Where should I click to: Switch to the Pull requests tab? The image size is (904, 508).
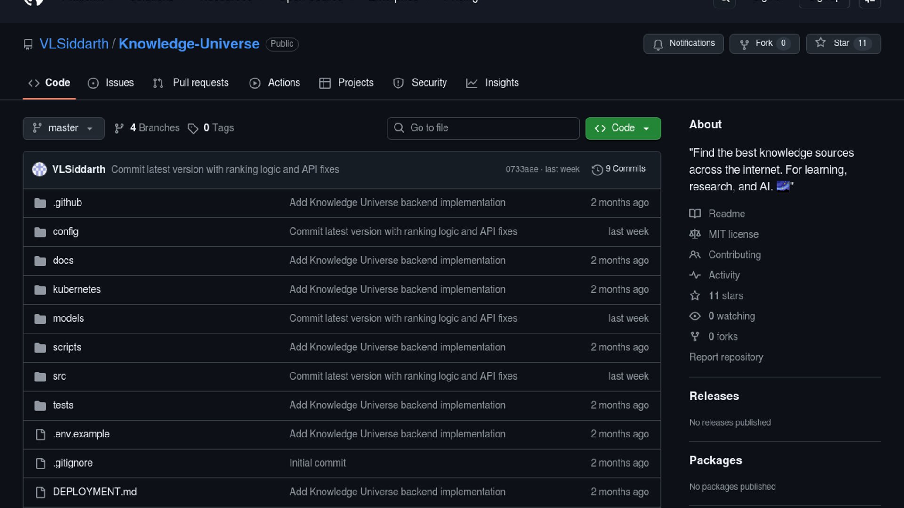tap(191, 83)
